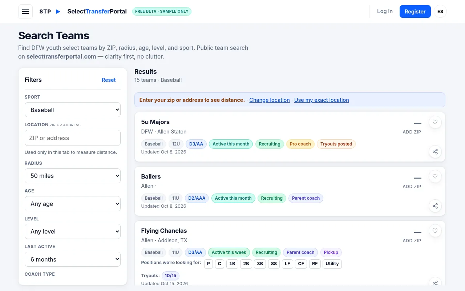
Task: Click Use my exact location link
Action: coord(322,100)
